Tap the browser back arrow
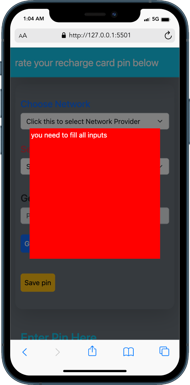The width and height of the screenshot is (190, 385). (24, 352)
